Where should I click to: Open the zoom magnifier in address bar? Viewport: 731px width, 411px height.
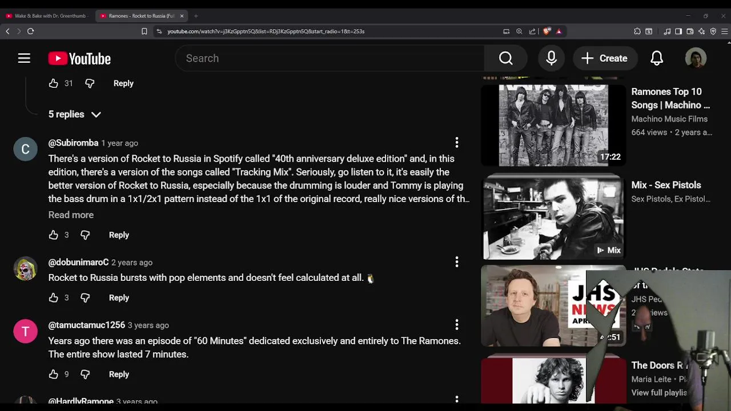(x=519, y=31)
